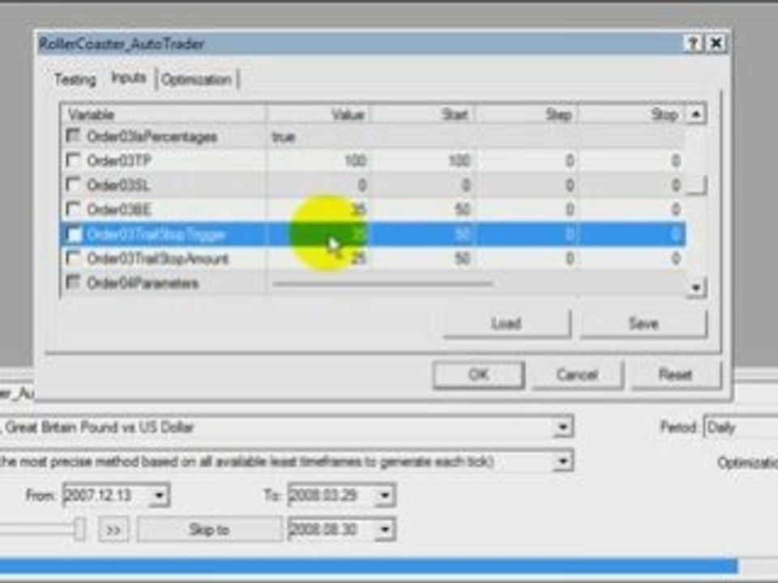Click the Order03BE Start cell 50
The image size is (778, 583).
421,209
